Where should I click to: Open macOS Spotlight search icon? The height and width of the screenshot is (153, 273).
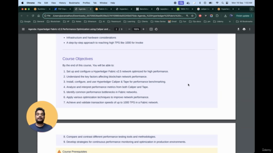(222, 3)
